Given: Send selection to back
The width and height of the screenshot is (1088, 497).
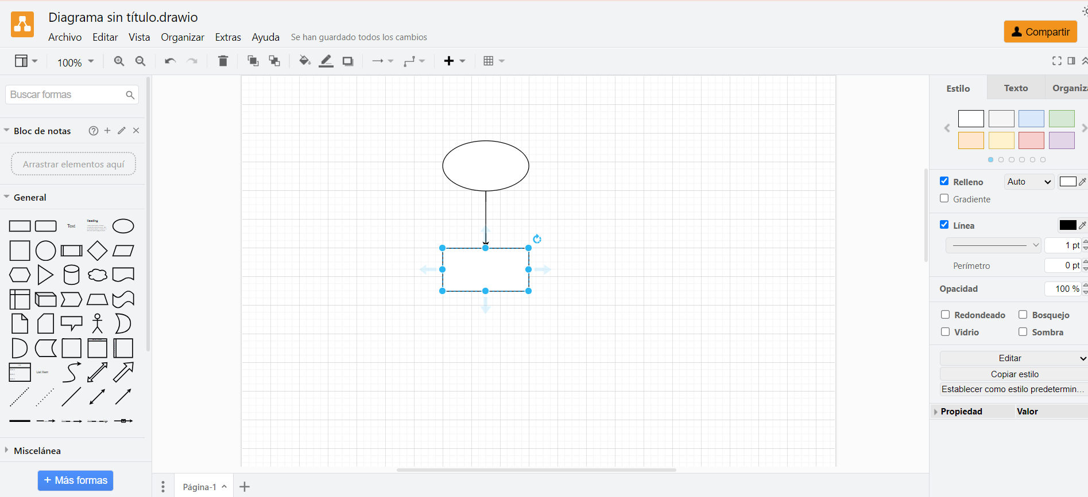Looking at the screenshot, I should 274,61.
